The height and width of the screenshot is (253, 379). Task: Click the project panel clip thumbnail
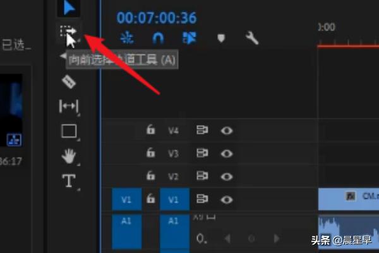tap(11, 110)
